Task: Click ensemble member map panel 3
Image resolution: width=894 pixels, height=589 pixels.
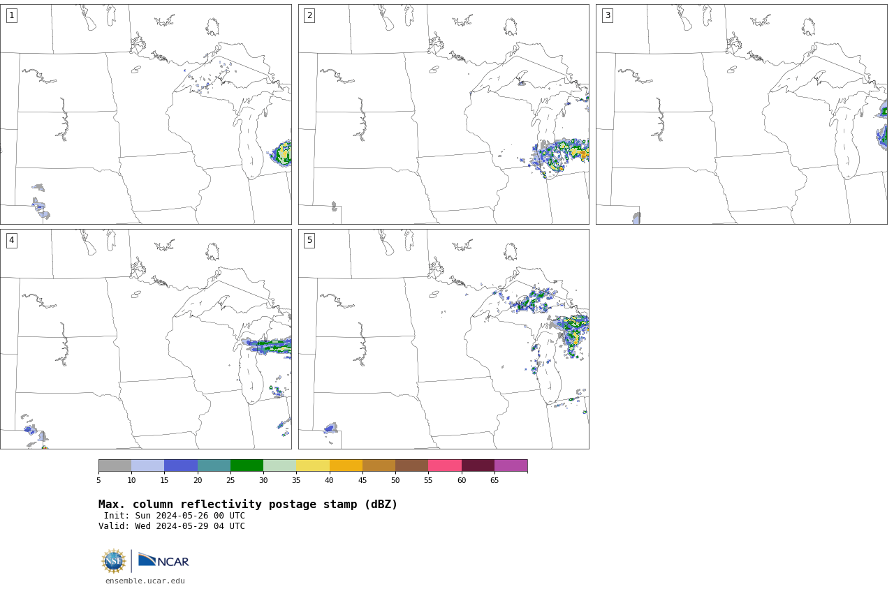Action: coord(741,114)
